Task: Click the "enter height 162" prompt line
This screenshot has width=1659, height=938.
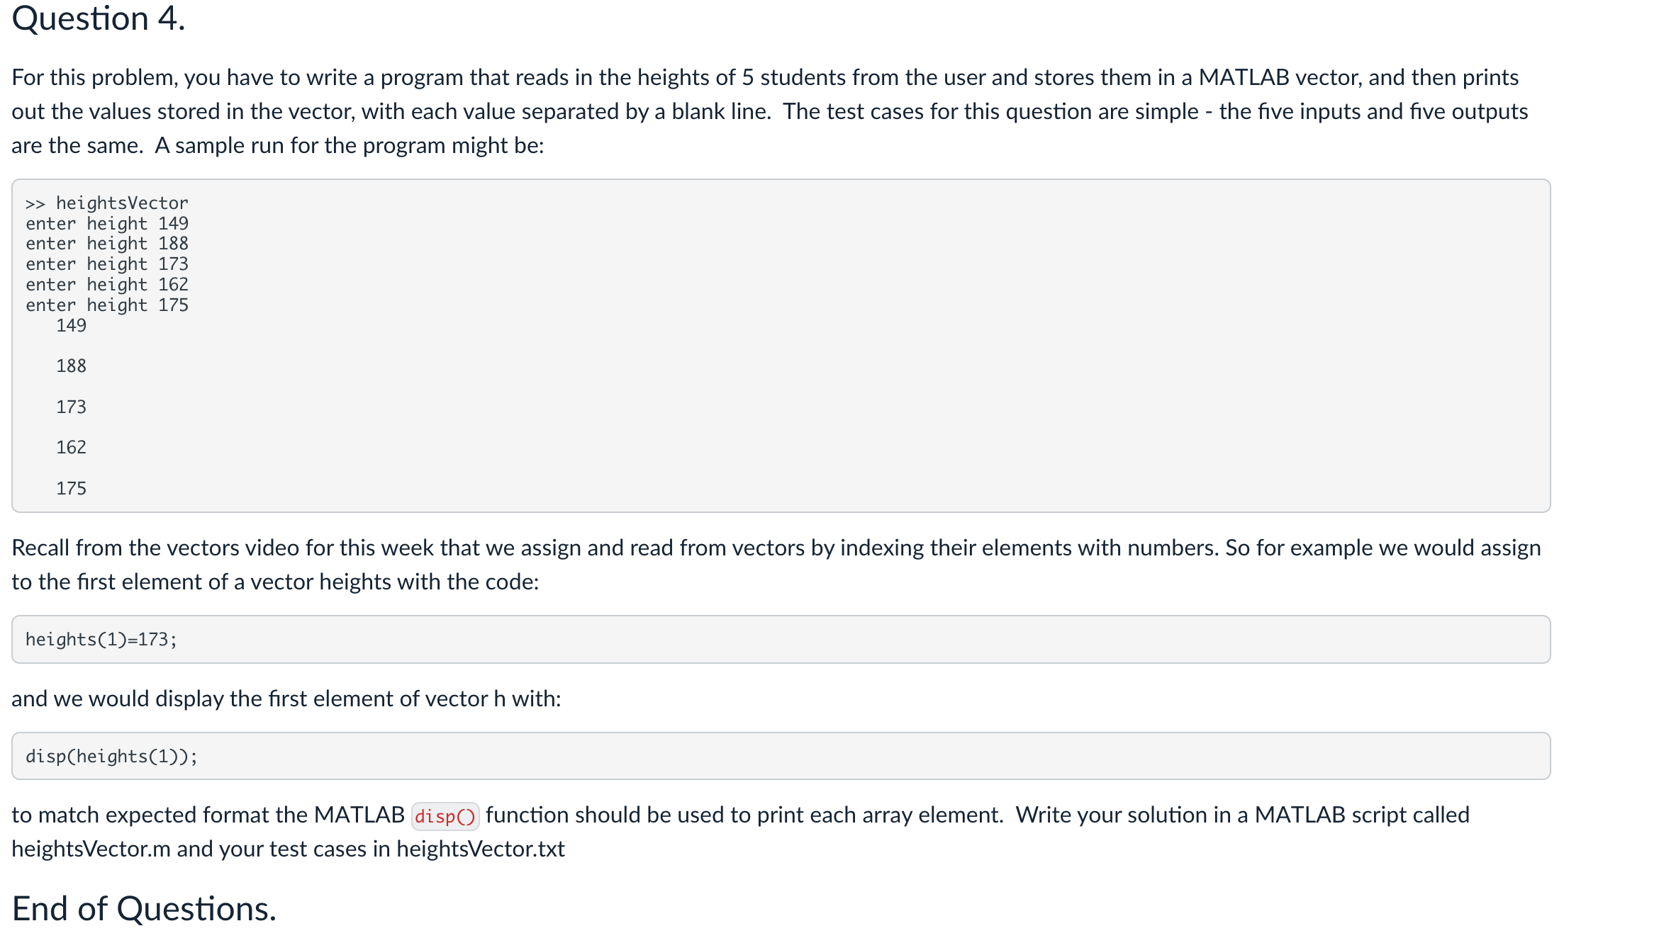Action: tap(107, 285)
